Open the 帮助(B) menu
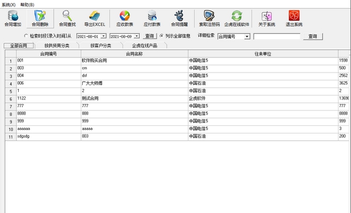Viewport: 351px width, 213px height. pos(27,5)
